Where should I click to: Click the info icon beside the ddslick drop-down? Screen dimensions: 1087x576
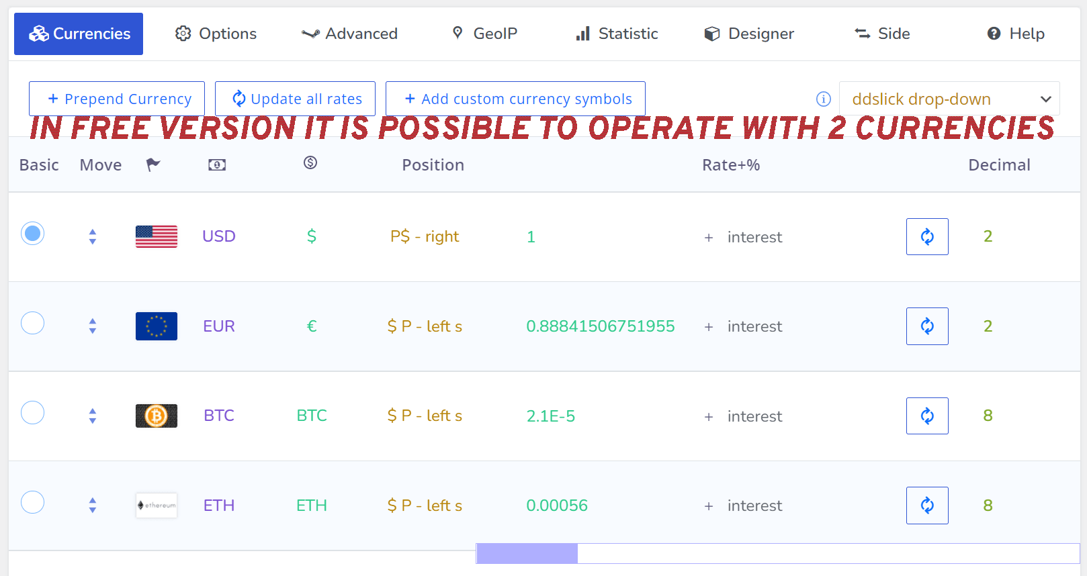(x=823, y=99)
